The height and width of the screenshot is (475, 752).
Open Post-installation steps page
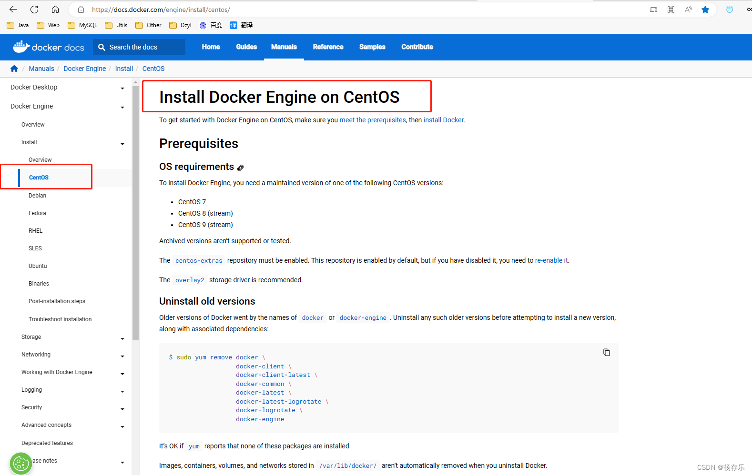(57, 301)
